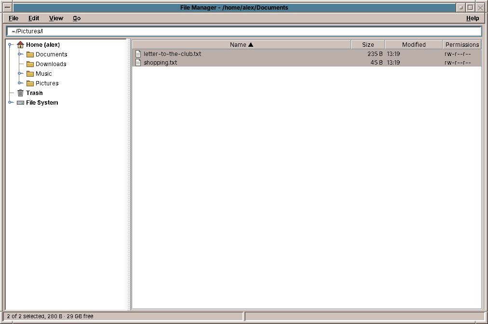
Task: Click the Pictures folder icon in sidebar
Action: 30,83
